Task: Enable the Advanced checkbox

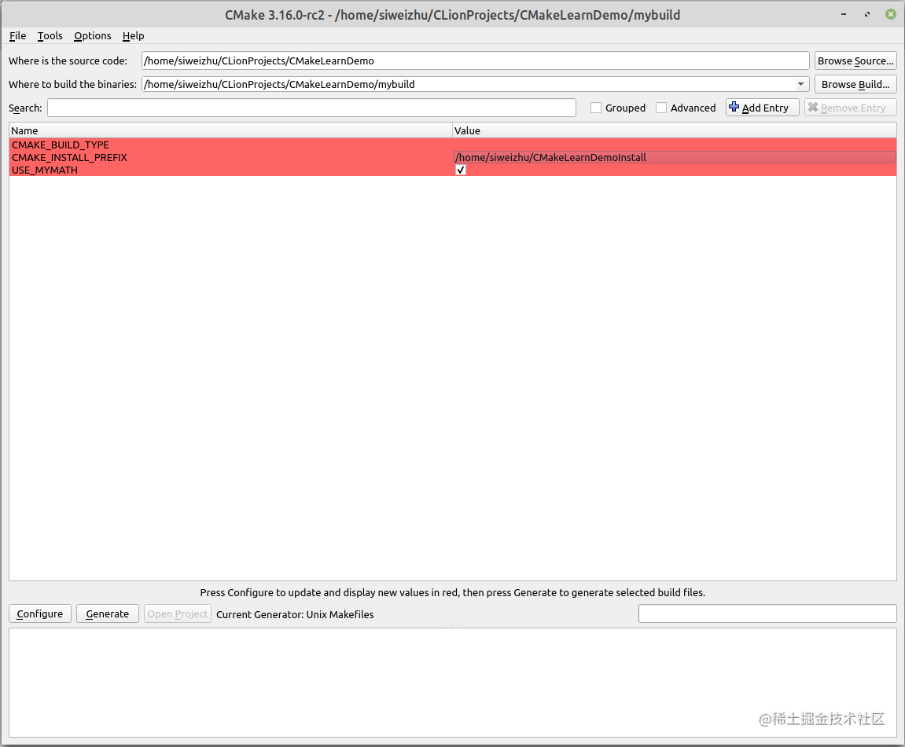Action: pos(661,108)
